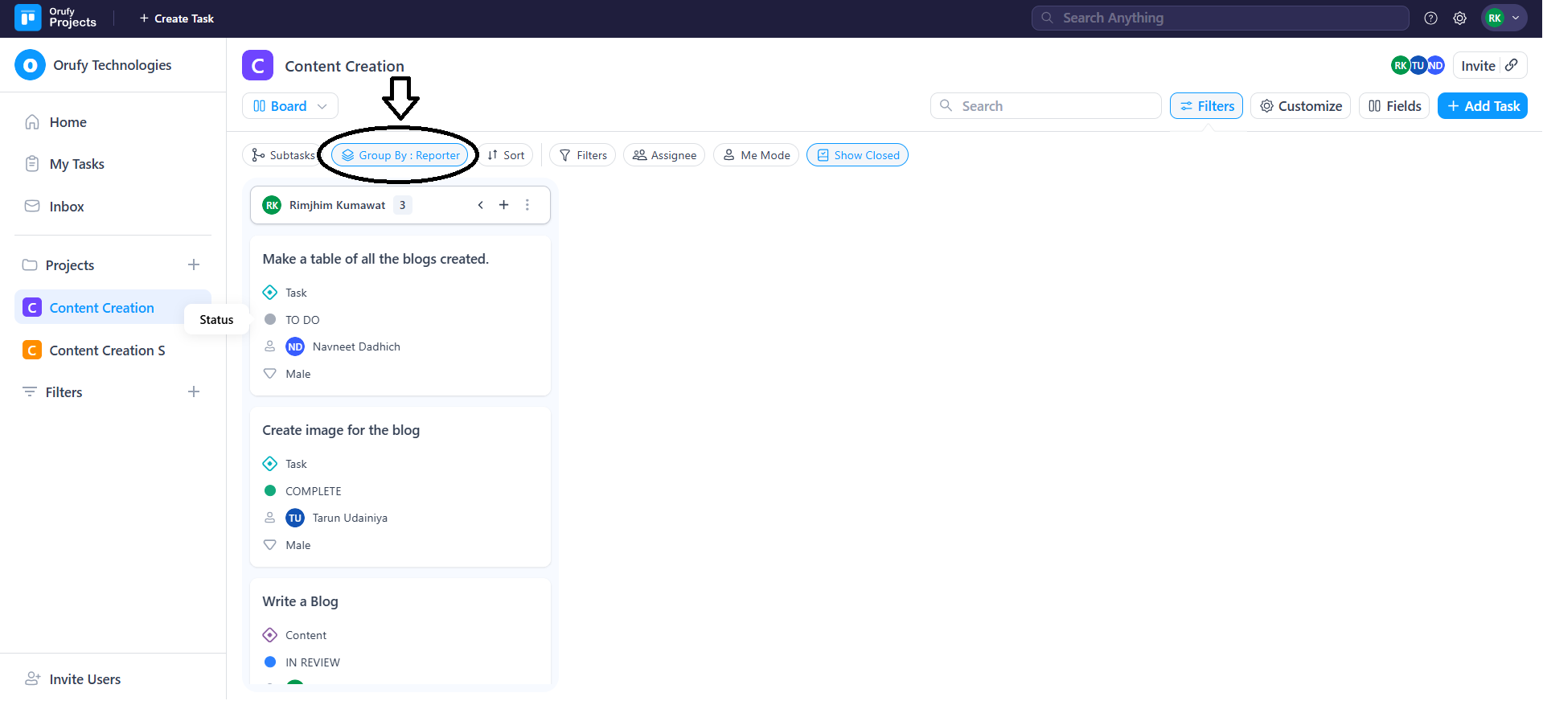Toggle Subtasks display
This screenshot has width=1543, height=701.
tap(283, 155)
